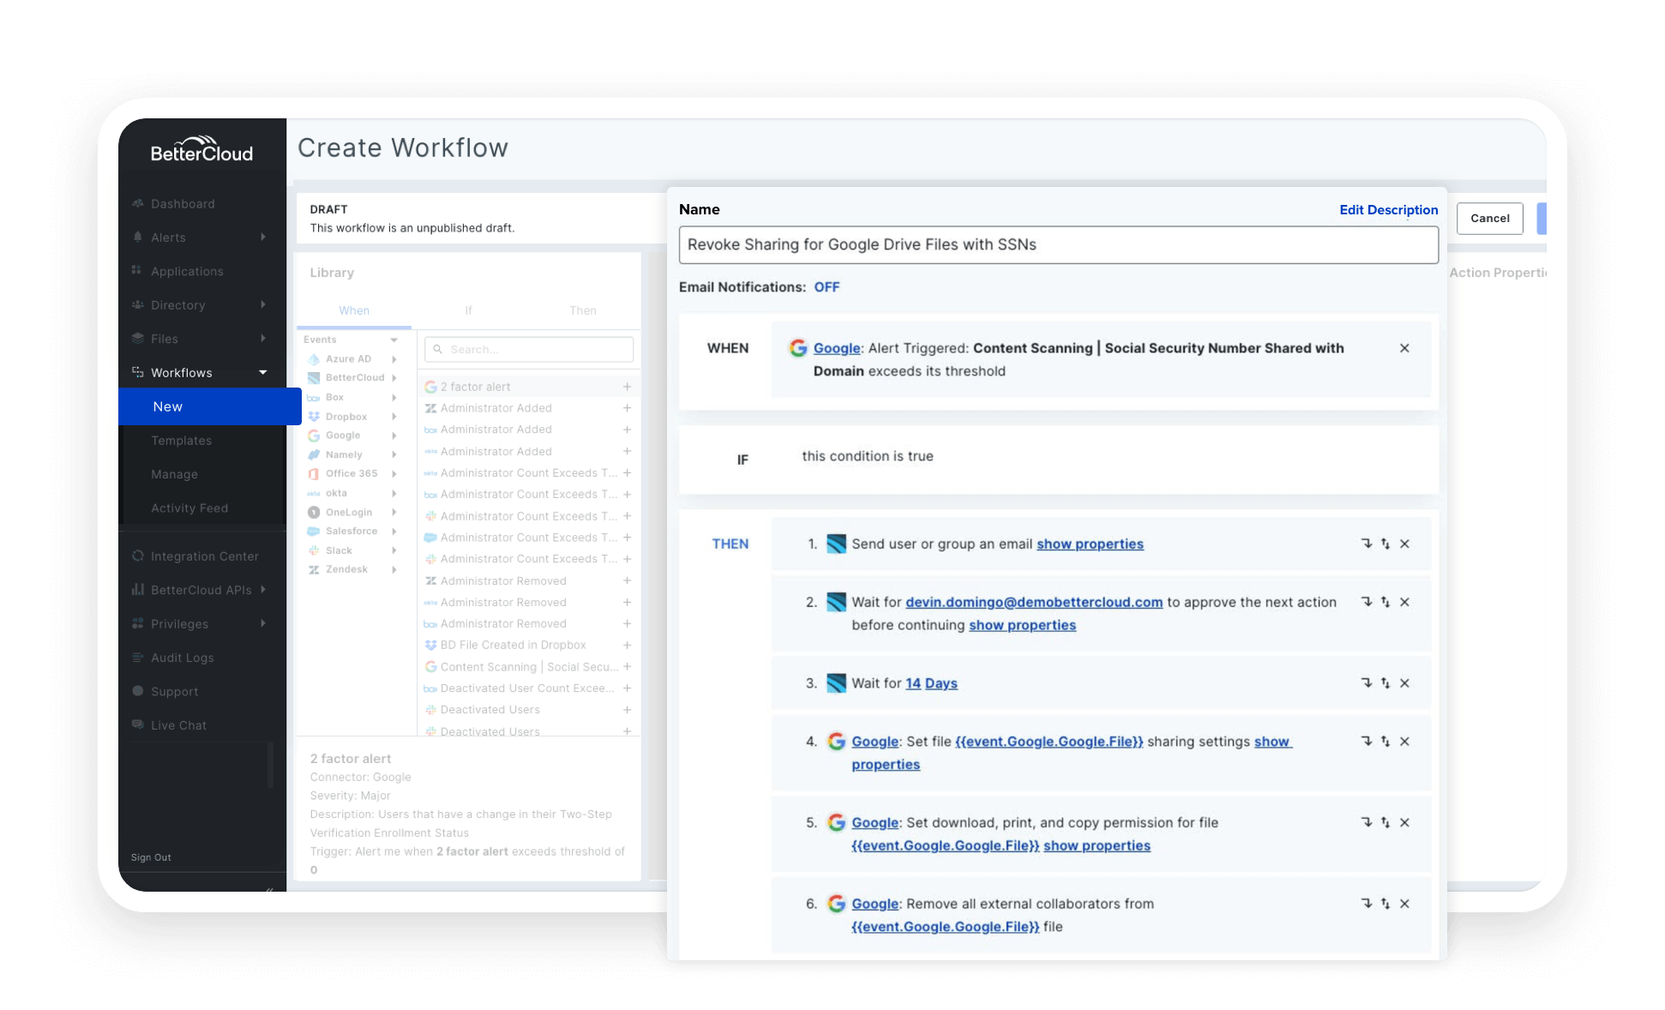This screenshot has height=1010, width=1665.
Task: Open Manage under Workflows
Action: click(x=174, y=474)
